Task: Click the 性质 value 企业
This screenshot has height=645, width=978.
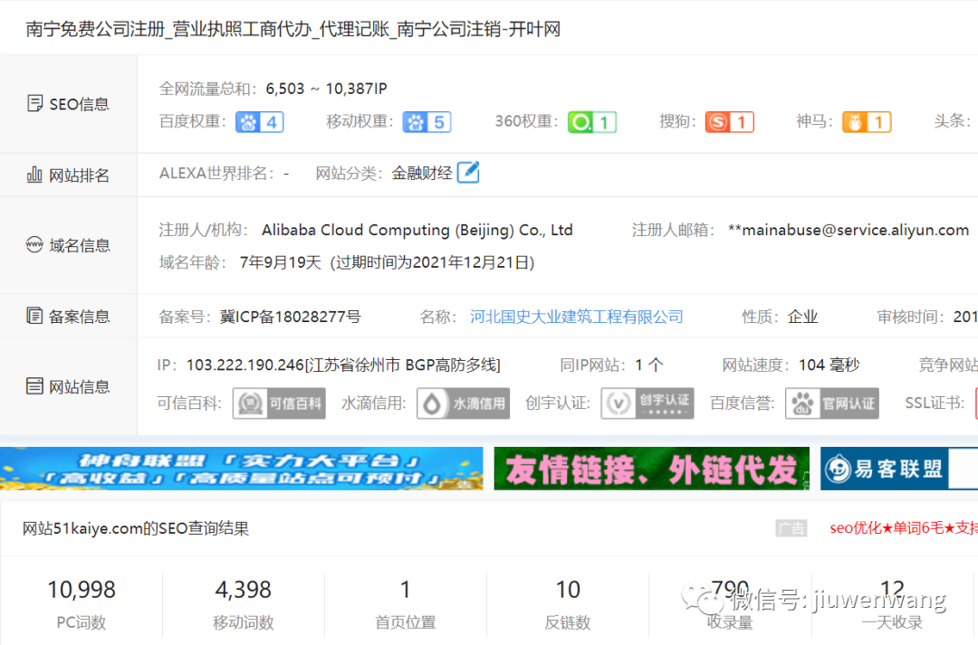Action: coord(802,317)
